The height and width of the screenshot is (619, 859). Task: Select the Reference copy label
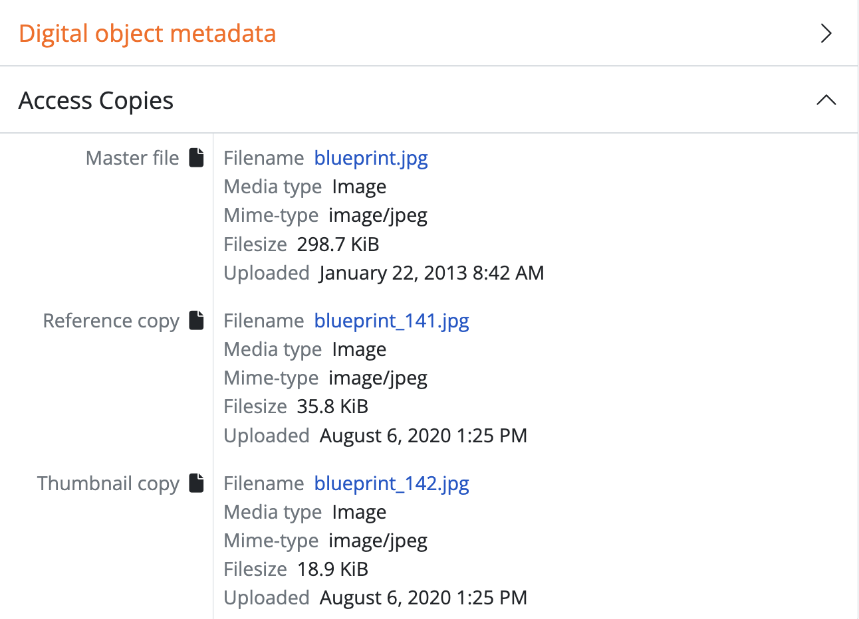coord(111,321)
